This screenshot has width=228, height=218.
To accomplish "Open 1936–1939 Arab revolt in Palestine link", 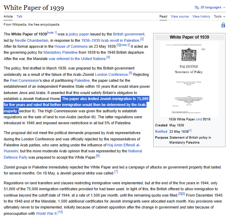I will [x=110, y=40].
